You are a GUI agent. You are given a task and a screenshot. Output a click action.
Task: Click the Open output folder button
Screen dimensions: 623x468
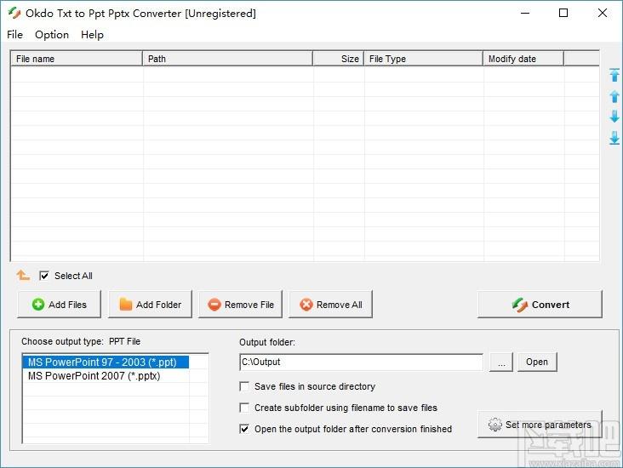pos(537,362)
